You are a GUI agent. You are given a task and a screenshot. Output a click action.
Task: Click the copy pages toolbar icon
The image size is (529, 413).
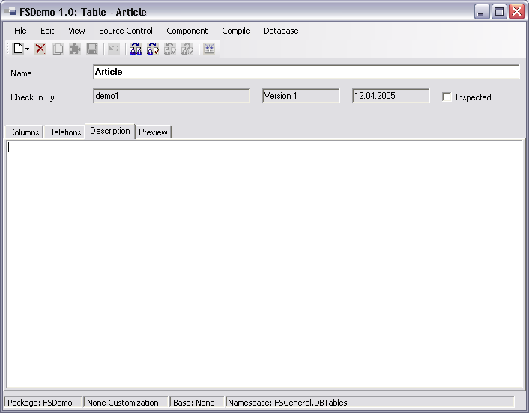point(58,49)
